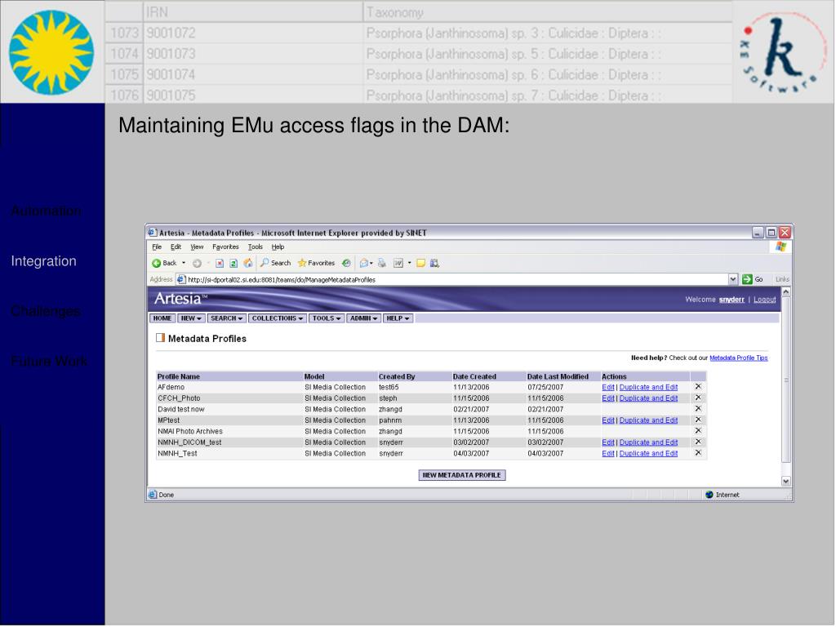Open the Back history dropdown arrow

click(184, 264)
